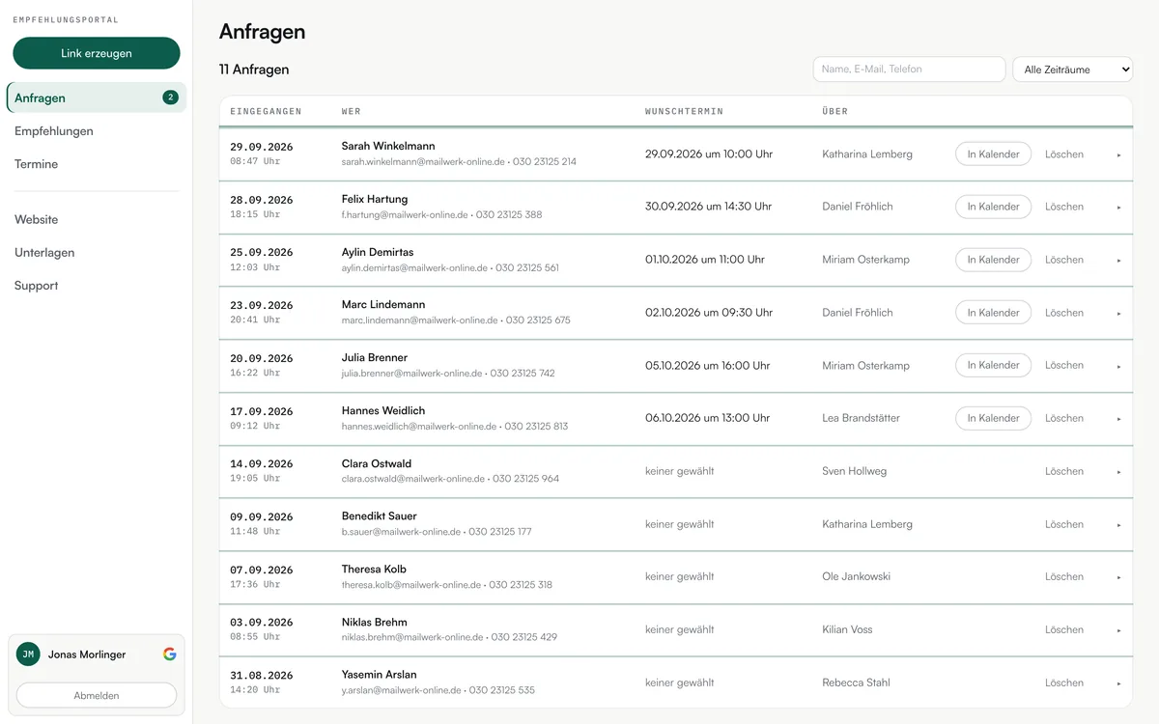The height and width of the screenshot is (724, 1159).
Task: Expand Benedikt Sauer's row arrow
Action: (1118, 524)
